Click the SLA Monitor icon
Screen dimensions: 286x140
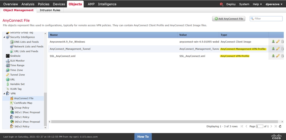8,61
